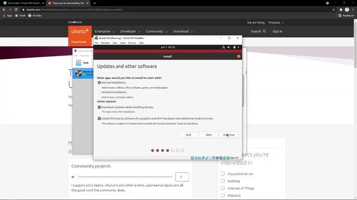Click the Ubuntu guest battery icon
The width and height of the screenshot is (357, 200).
(x=234, y=47)
